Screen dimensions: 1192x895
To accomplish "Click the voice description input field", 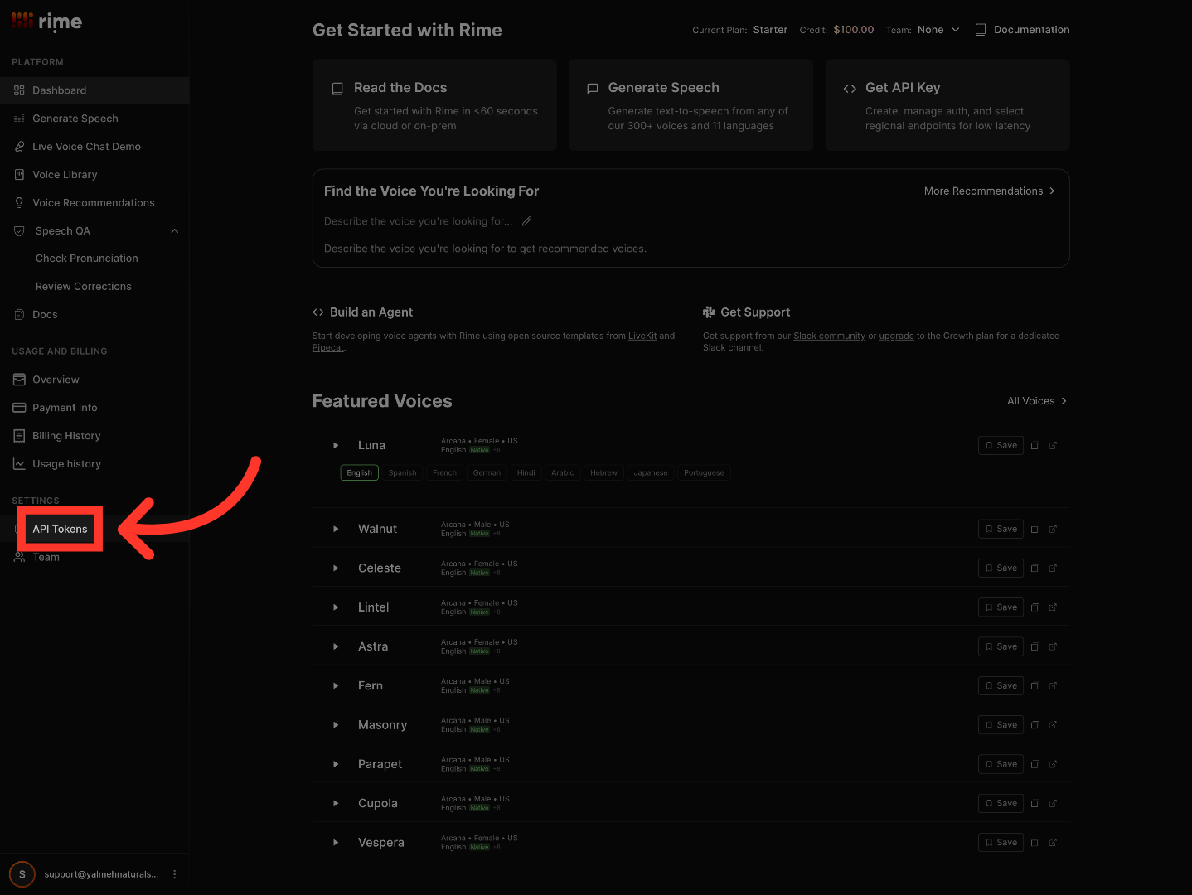I will [x=419, y=221].
